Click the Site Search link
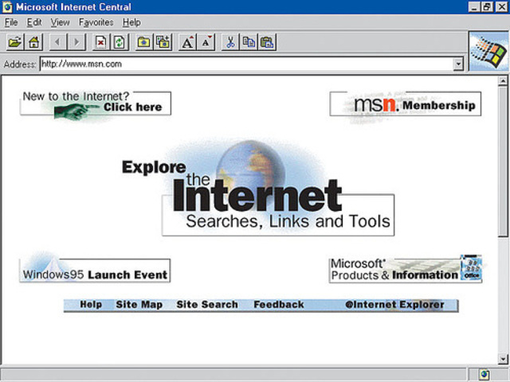Image resolution: width=510 pixels, height=382 pixels. coord(207,305)
